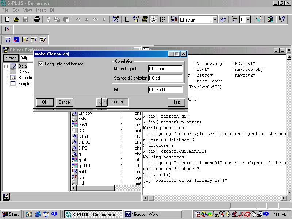Click the Mean Object input field
The height and width of the screenshot is (219, 292).
165,69
